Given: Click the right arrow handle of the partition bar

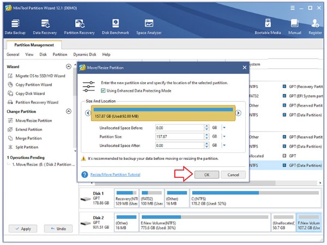Looking at the screenshot, I should pos(238,113).
